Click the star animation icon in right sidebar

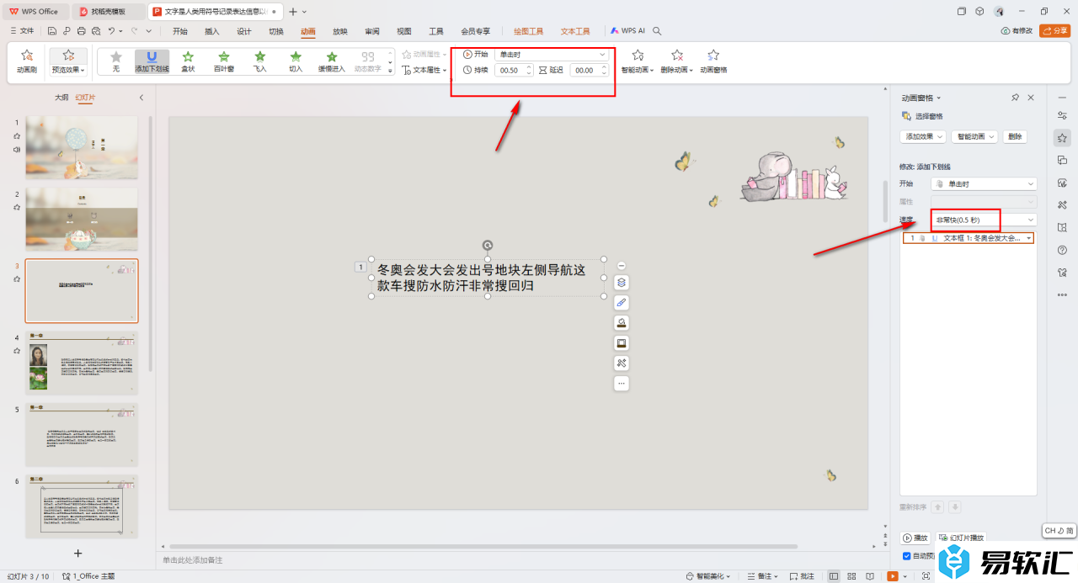pos(1062,138)
